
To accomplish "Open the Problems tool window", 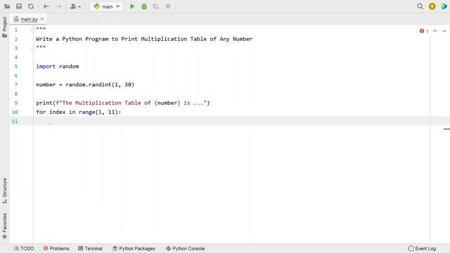I will coord(56,248).
